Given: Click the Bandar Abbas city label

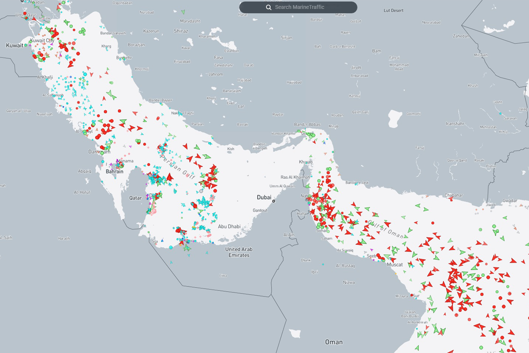Looking at the screenshot, I should click(x=307, y=125).
